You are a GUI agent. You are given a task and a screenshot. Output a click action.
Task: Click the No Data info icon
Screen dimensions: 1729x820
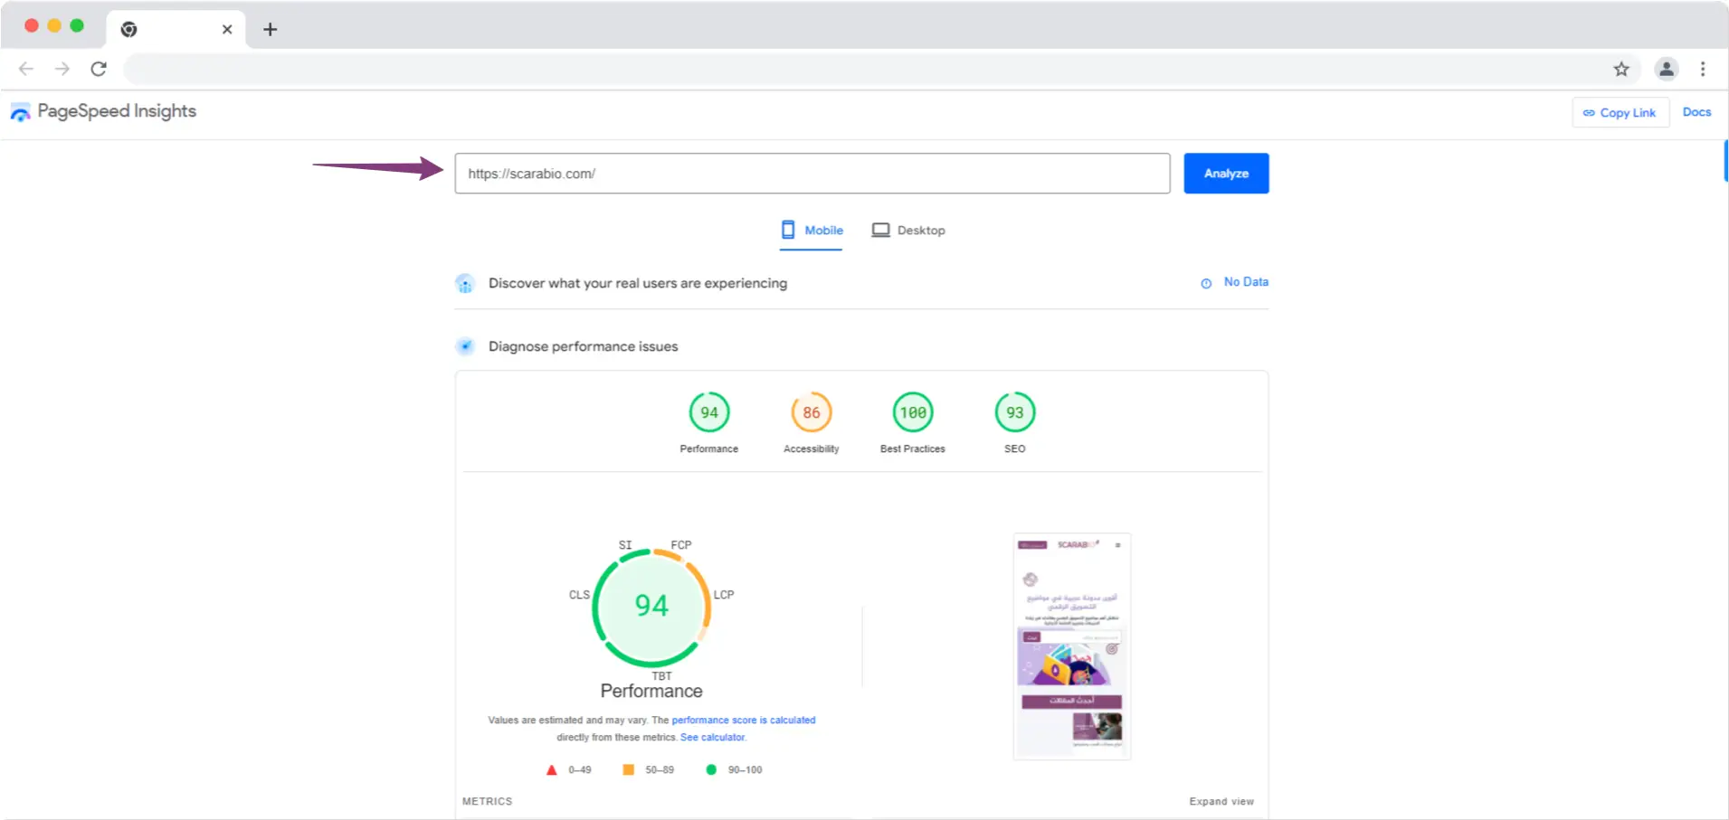coord(1205,283)
